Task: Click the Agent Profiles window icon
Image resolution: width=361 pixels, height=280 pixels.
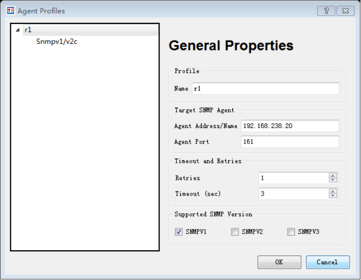Action: (10, 10)
